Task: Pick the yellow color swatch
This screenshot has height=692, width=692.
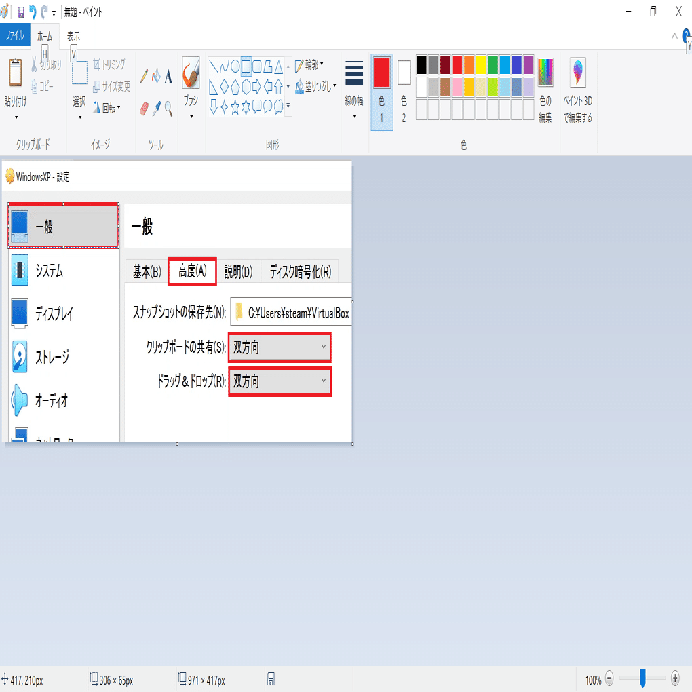Action: click(481, 65)
